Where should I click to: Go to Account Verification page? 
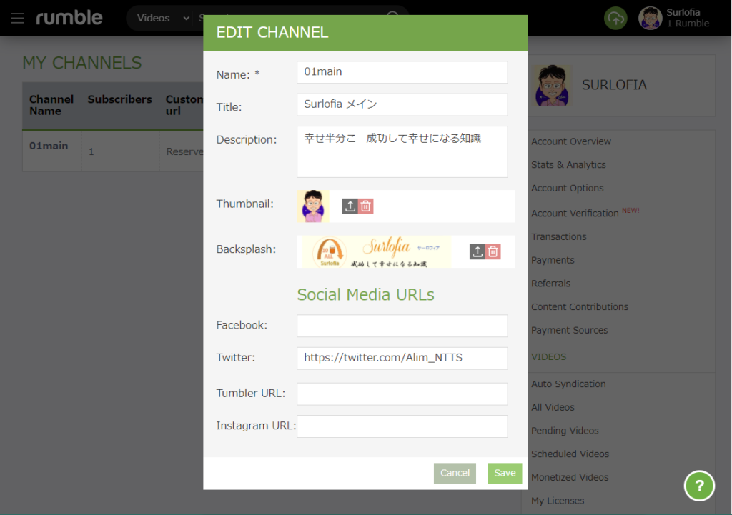575,213
